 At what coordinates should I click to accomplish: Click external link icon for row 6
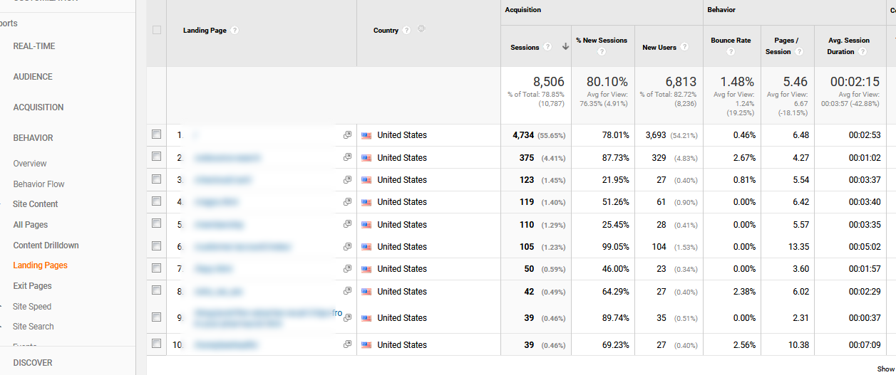[x=347, y=246]
